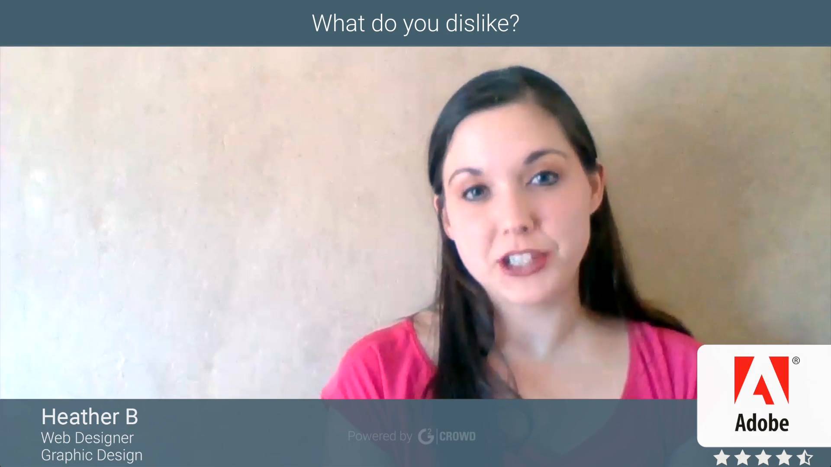This screenshot has width=831, height=467.
Task: Toggle the video display panel
Action: tap(415, 228)
